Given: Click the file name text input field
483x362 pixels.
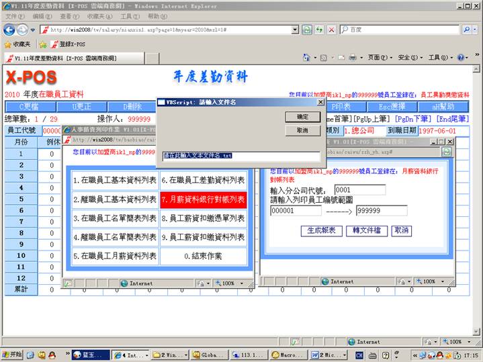Looking at the screenshot, I should (240, 156).
